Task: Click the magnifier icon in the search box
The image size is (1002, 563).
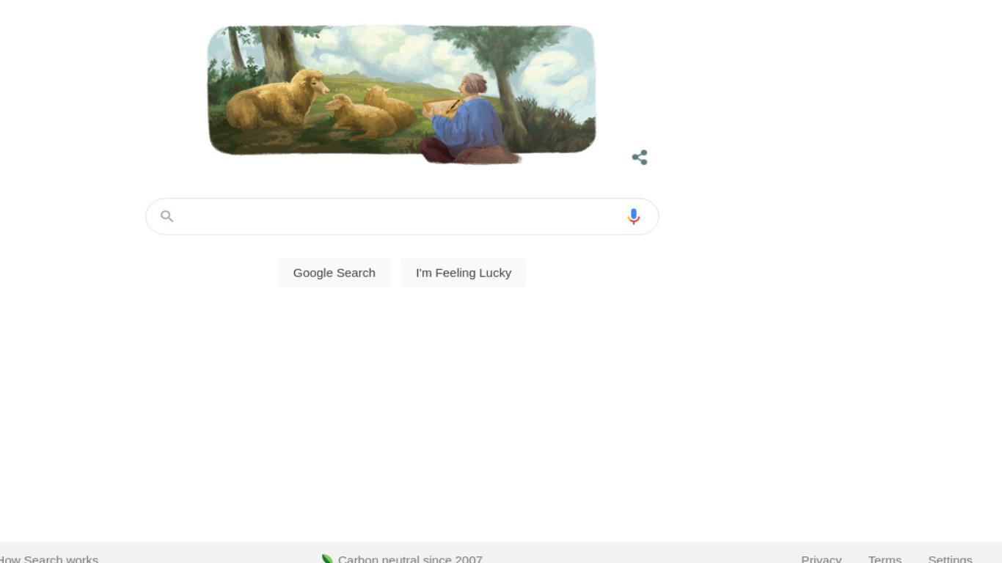Action: coord(167,216)
